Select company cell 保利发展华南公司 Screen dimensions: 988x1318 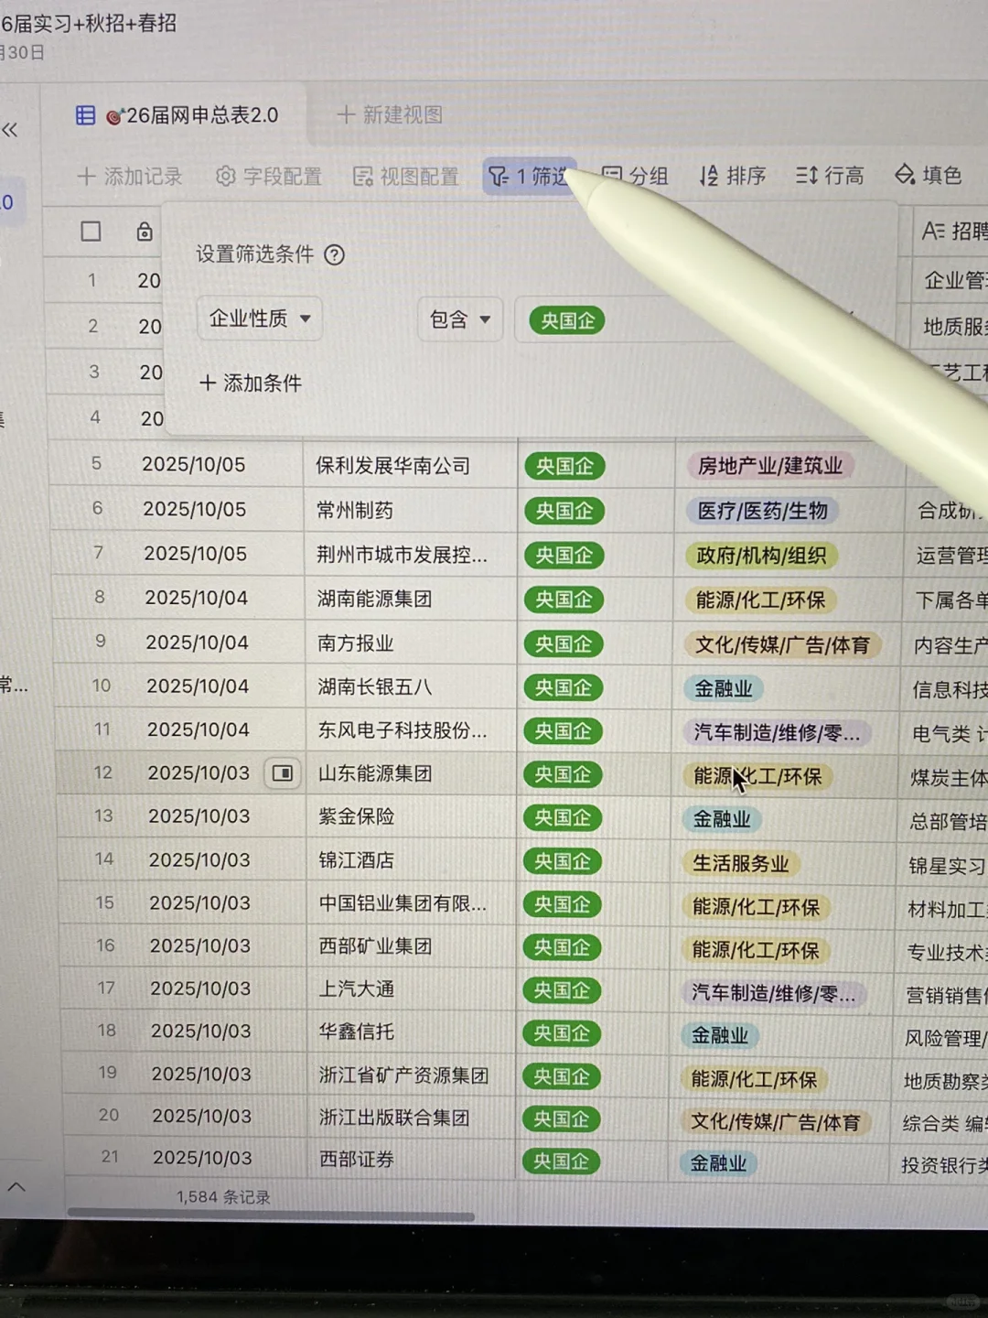tap(410, 466)
